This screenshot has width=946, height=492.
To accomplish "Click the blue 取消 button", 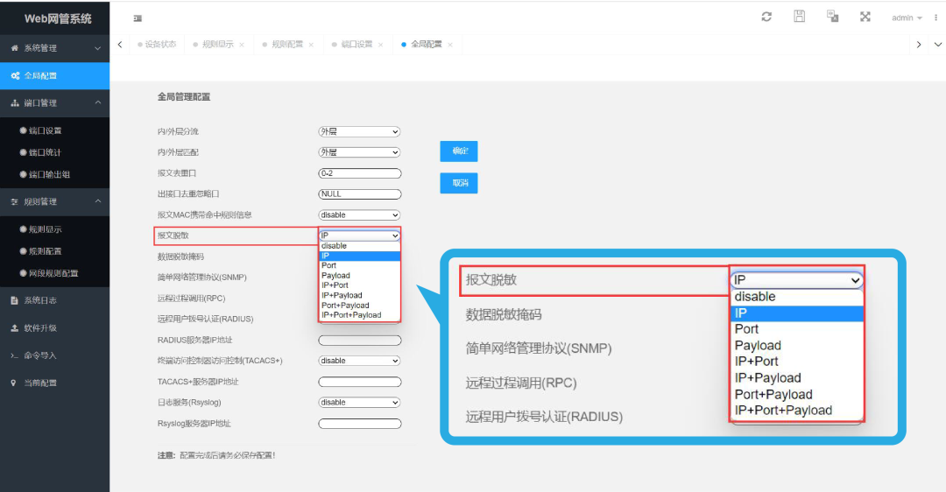I will click(x=459, y=183).
